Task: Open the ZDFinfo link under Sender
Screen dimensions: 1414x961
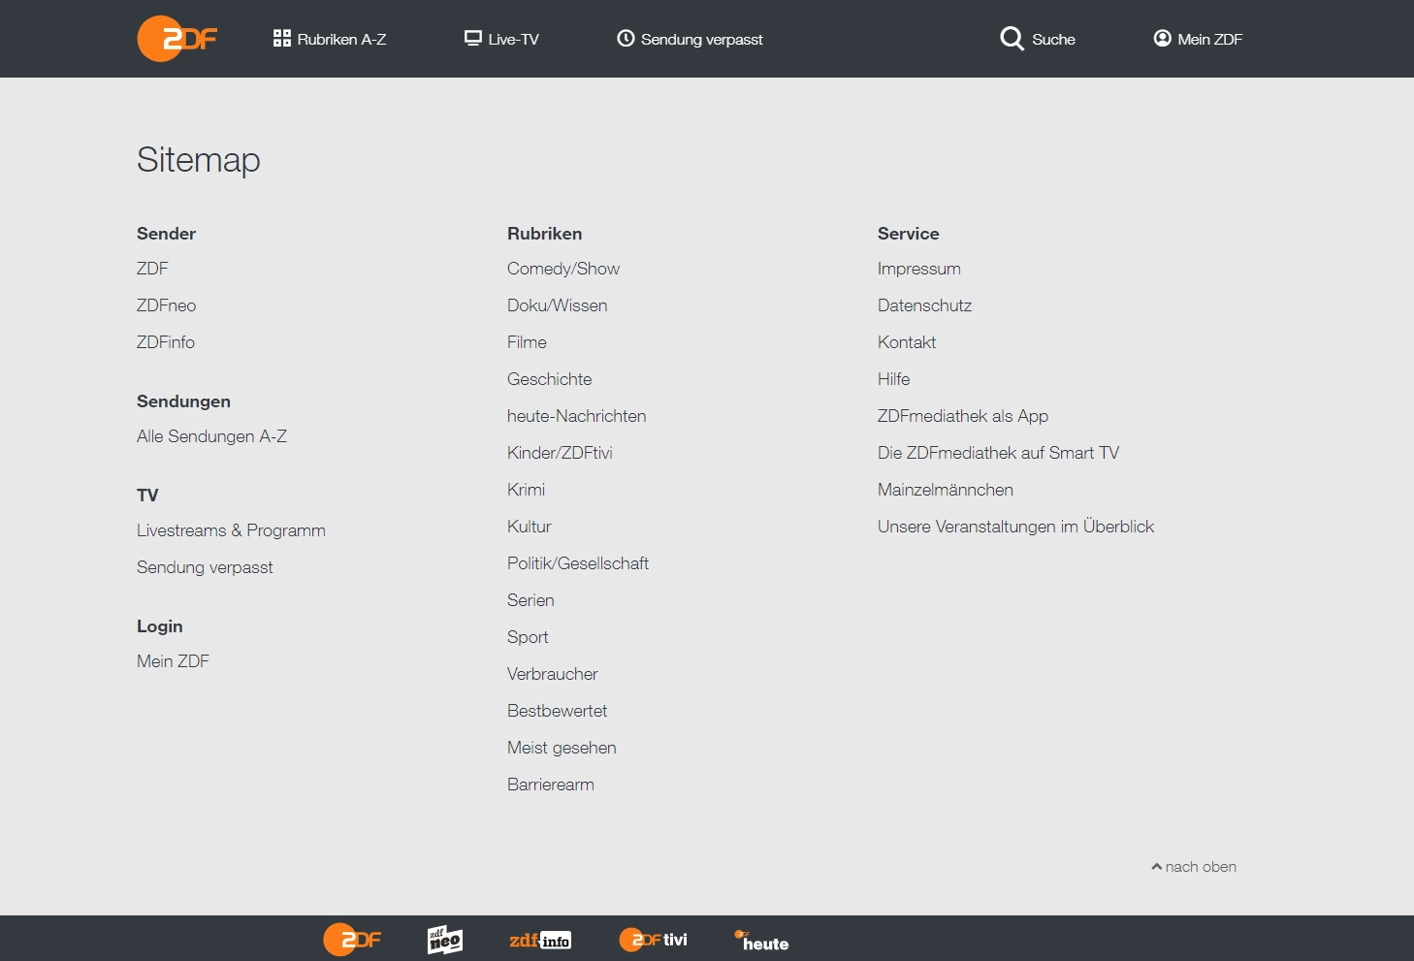Action: pyautogui.click(x=166, y=342)
